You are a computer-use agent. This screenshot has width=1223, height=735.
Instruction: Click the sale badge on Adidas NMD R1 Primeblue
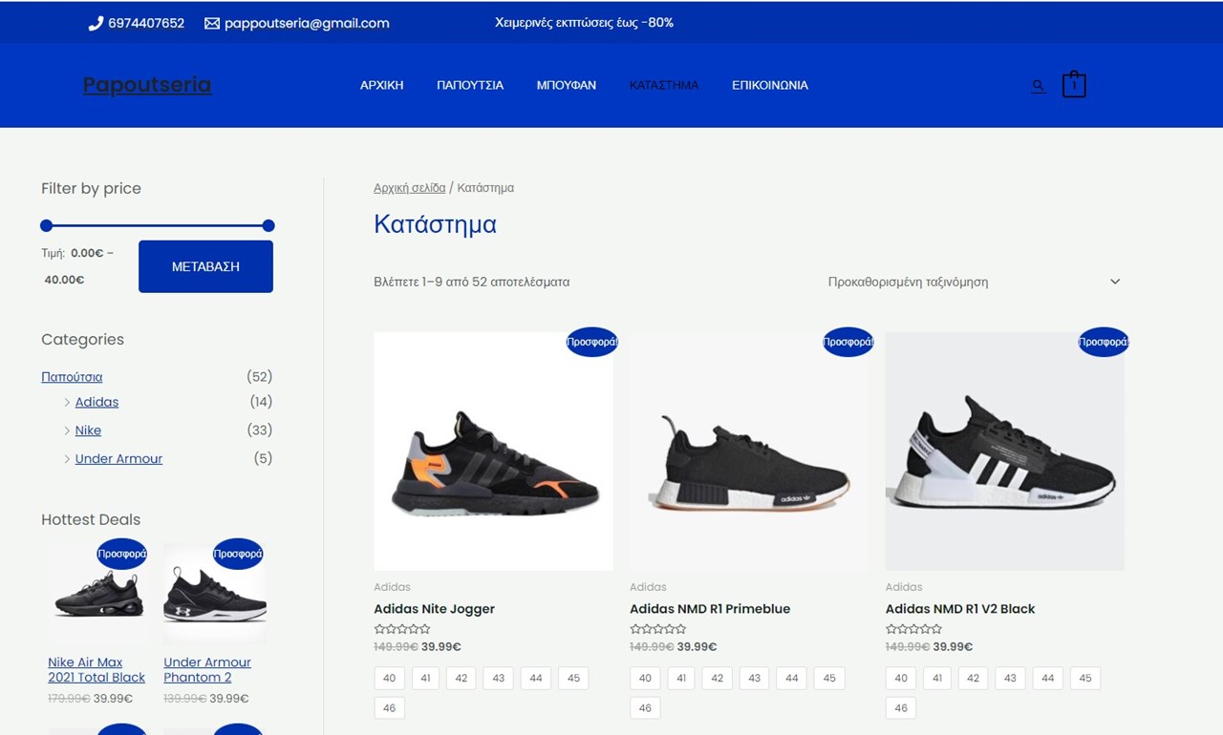[848, 342]
